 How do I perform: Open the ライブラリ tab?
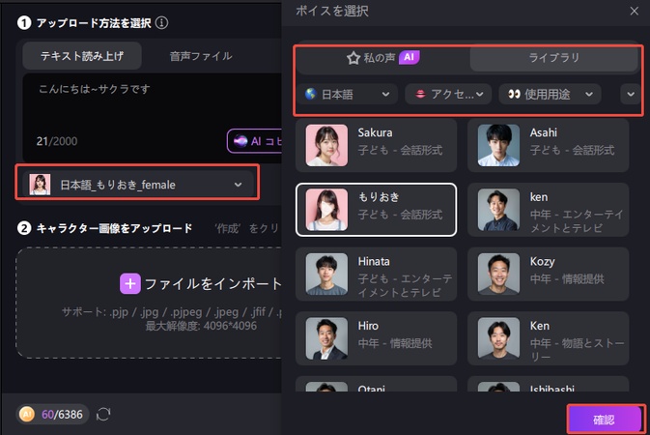pos(553,58)
